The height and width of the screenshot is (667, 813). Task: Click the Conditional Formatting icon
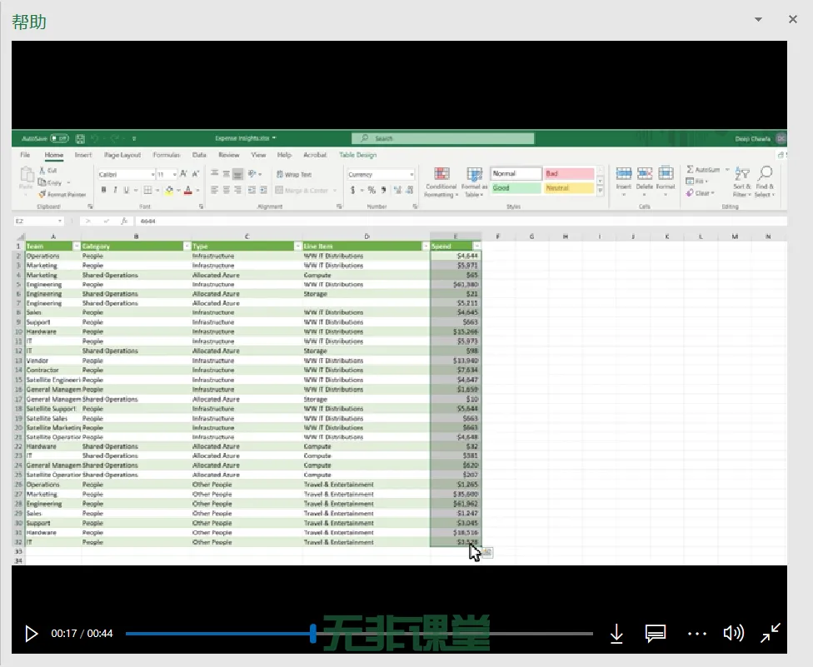(x=441, y=175)
